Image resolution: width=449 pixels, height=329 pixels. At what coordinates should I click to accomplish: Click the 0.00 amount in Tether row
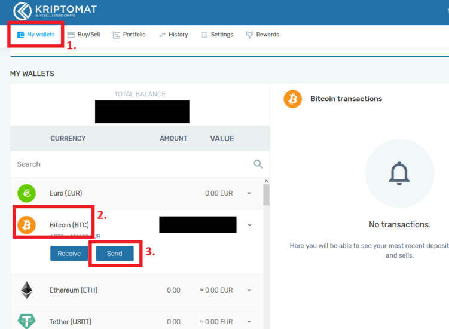pyautogui.click(x=173, y=322)
